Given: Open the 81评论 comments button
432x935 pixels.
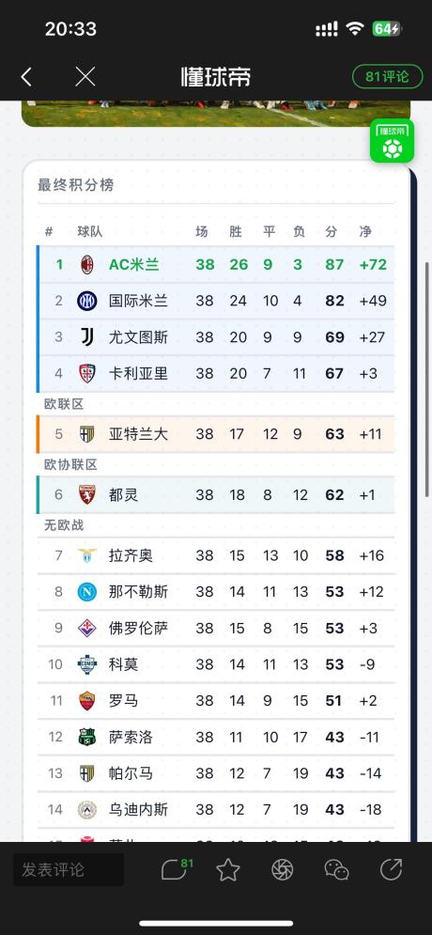Looking at the screenshot, I should coord(387,77).
